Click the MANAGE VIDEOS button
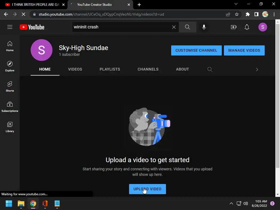Image resolution: width=280 pixels, height=210 pixels. [244, 50]
